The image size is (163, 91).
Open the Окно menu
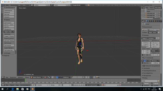click(22, 5)
